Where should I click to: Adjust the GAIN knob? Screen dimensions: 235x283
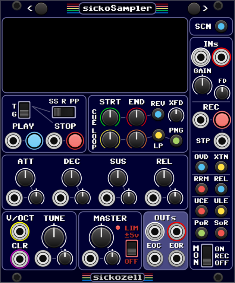(x=202, y=85)
